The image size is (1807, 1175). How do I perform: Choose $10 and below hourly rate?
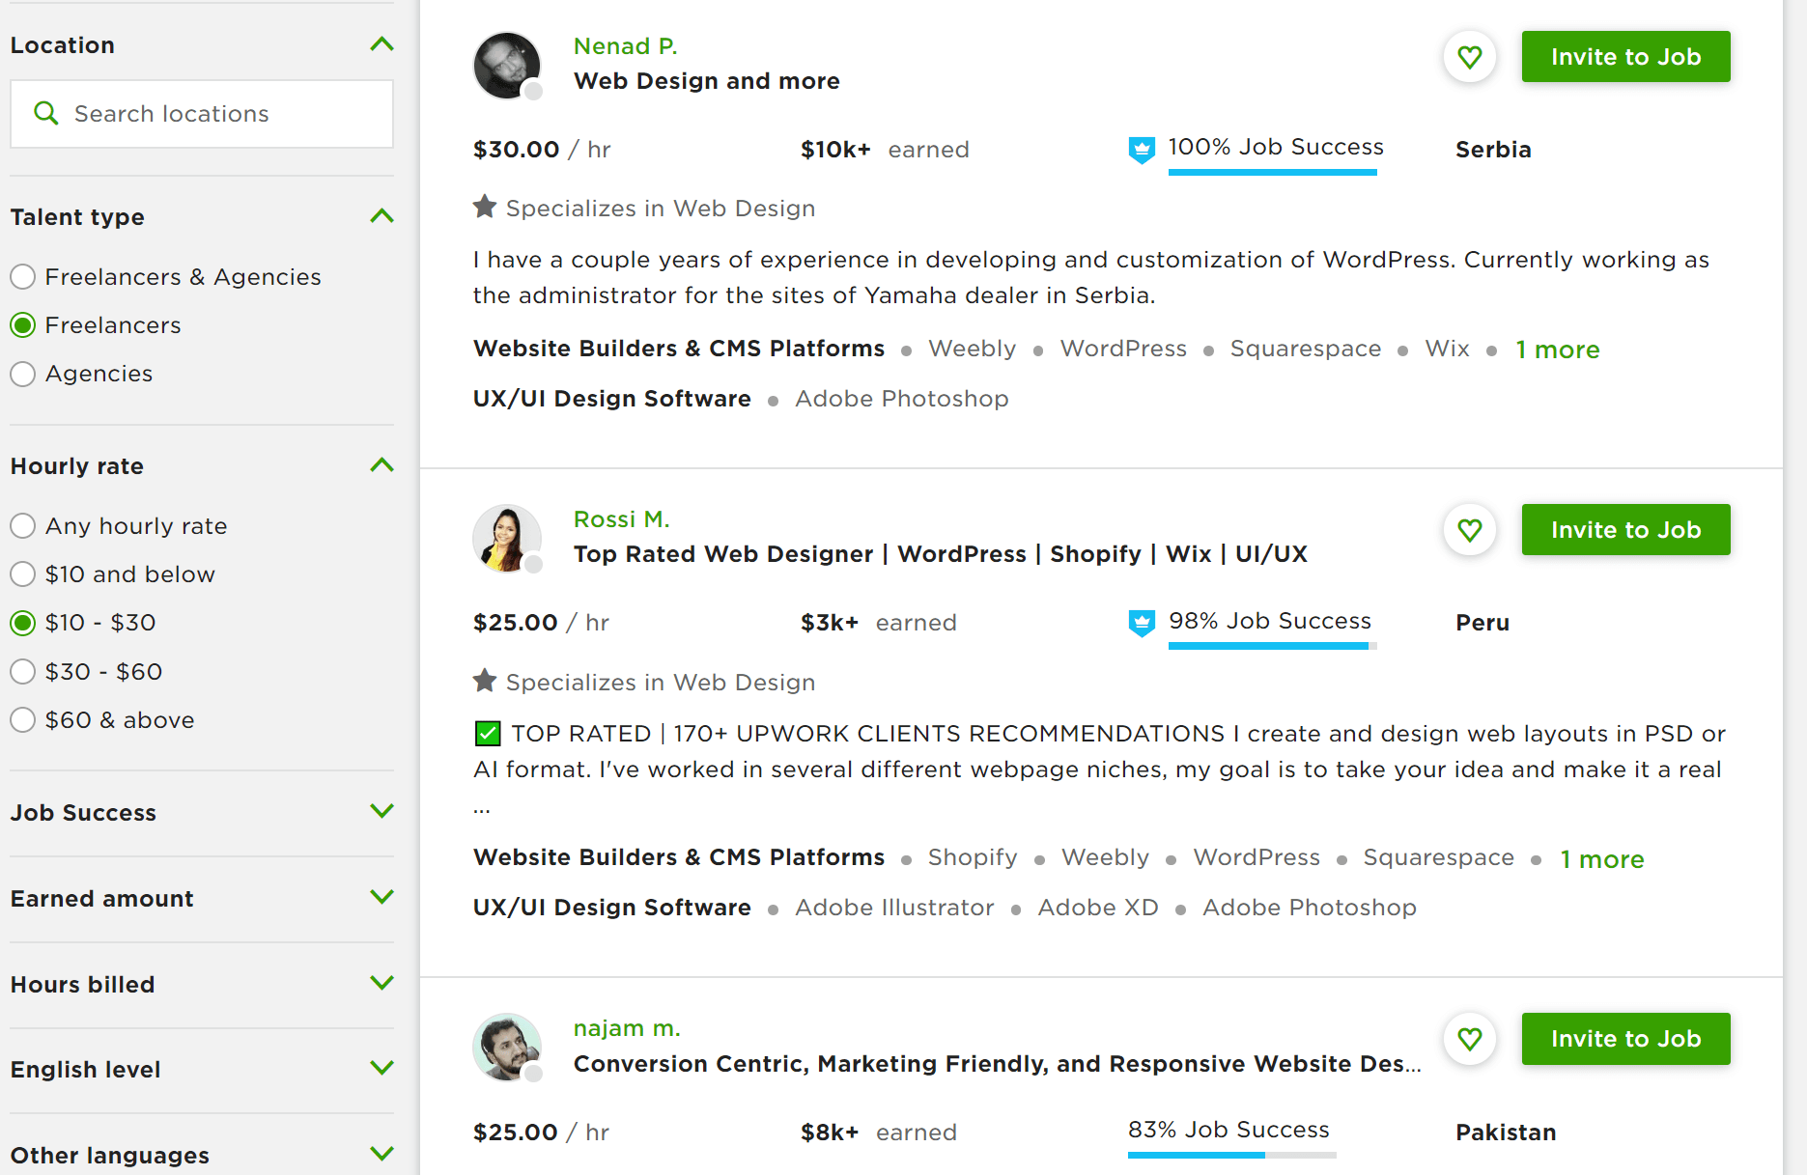click(23, 574)
